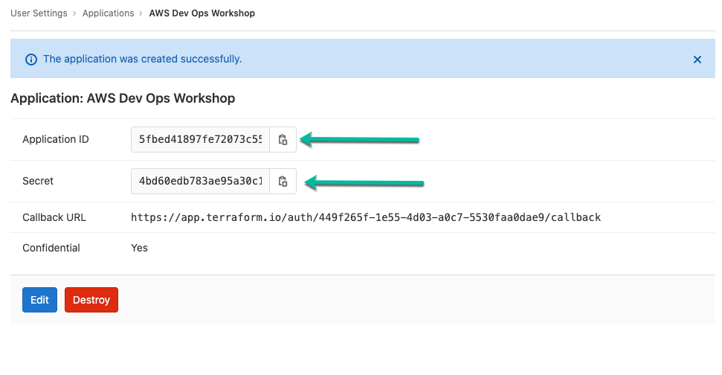
Task: Click the info icon in the alert
Action: pos(31,60)
